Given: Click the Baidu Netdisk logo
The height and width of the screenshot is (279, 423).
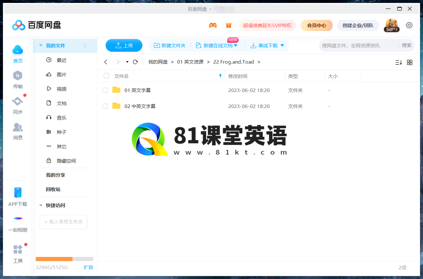Looking at the screenshot, I should click(37, 25).
